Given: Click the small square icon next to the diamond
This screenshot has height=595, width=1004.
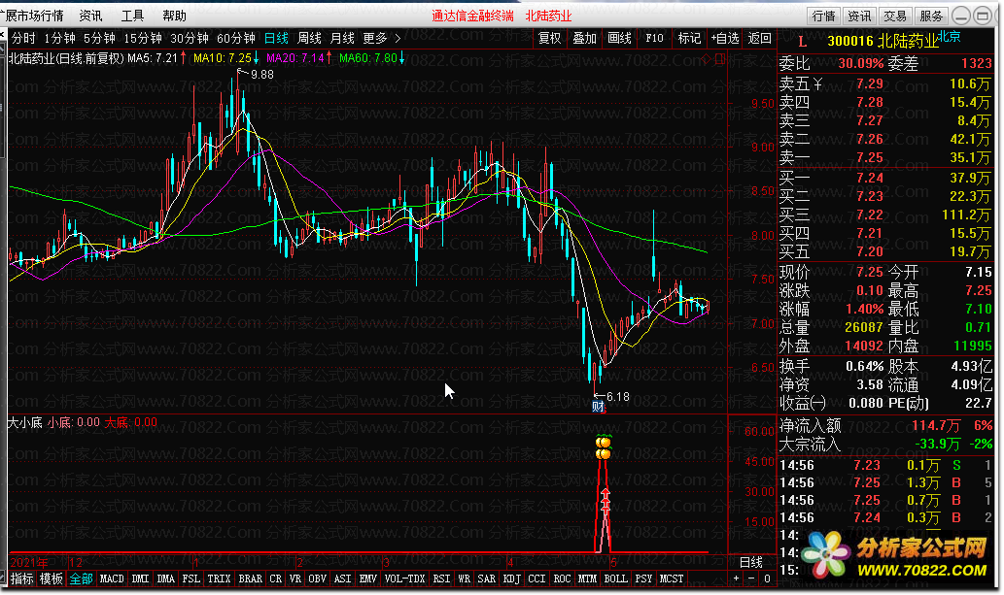Looking at the screenshot, I should (719, 59).
